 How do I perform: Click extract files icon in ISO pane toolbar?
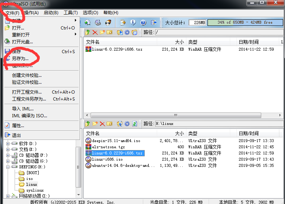pyautogui.click(x=119, y=32)
